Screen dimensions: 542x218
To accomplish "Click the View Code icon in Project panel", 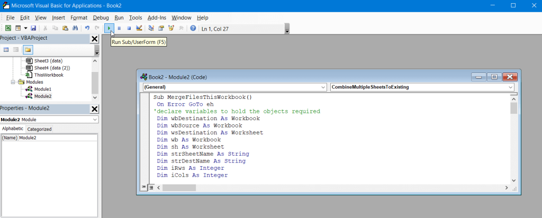I will pos(6,50).
